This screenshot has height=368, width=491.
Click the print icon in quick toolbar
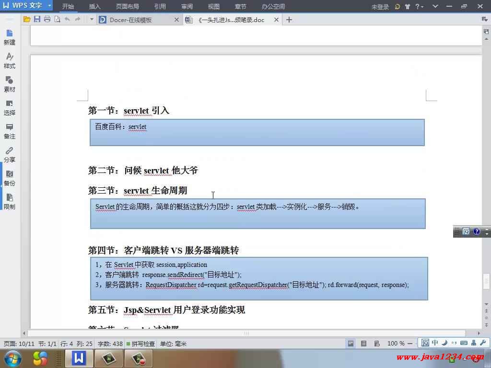(47, 19)
